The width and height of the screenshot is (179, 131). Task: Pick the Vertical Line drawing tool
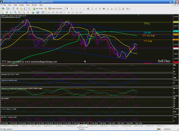click(76, 9)
